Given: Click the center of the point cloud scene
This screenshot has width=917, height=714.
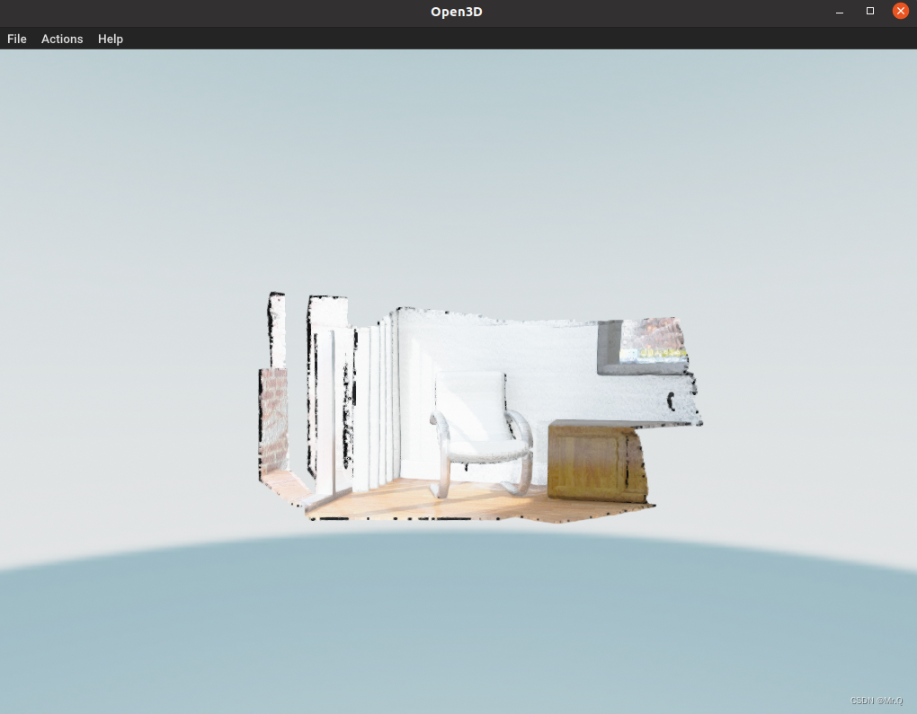Looking at the screenshot, I should [476, 404].
